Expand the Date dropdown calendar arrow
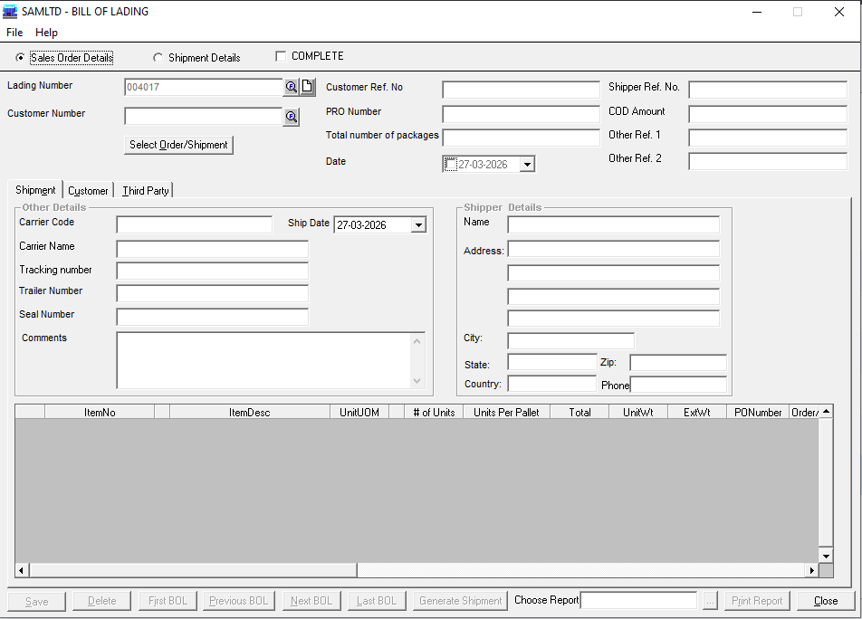Image resolution: width=862 pixels, height=619 pixels. click(527, 165)
